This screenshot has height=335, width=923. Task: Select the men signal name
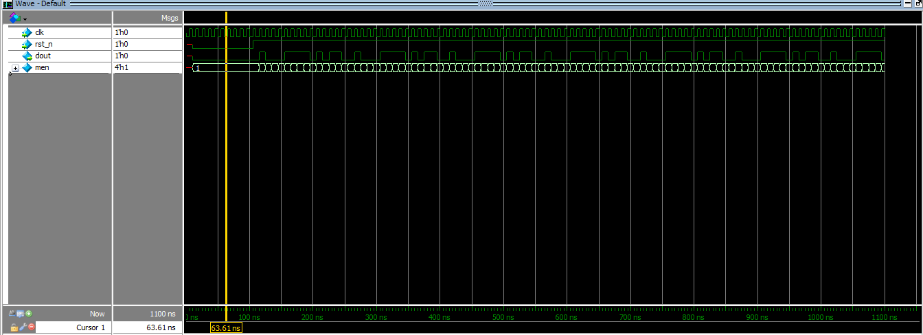tap(42, 67)
